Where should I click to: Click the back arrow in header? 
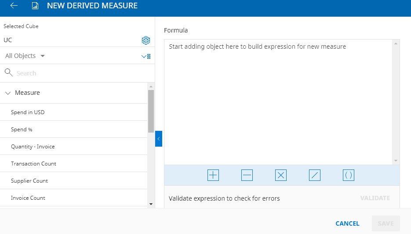14,6
